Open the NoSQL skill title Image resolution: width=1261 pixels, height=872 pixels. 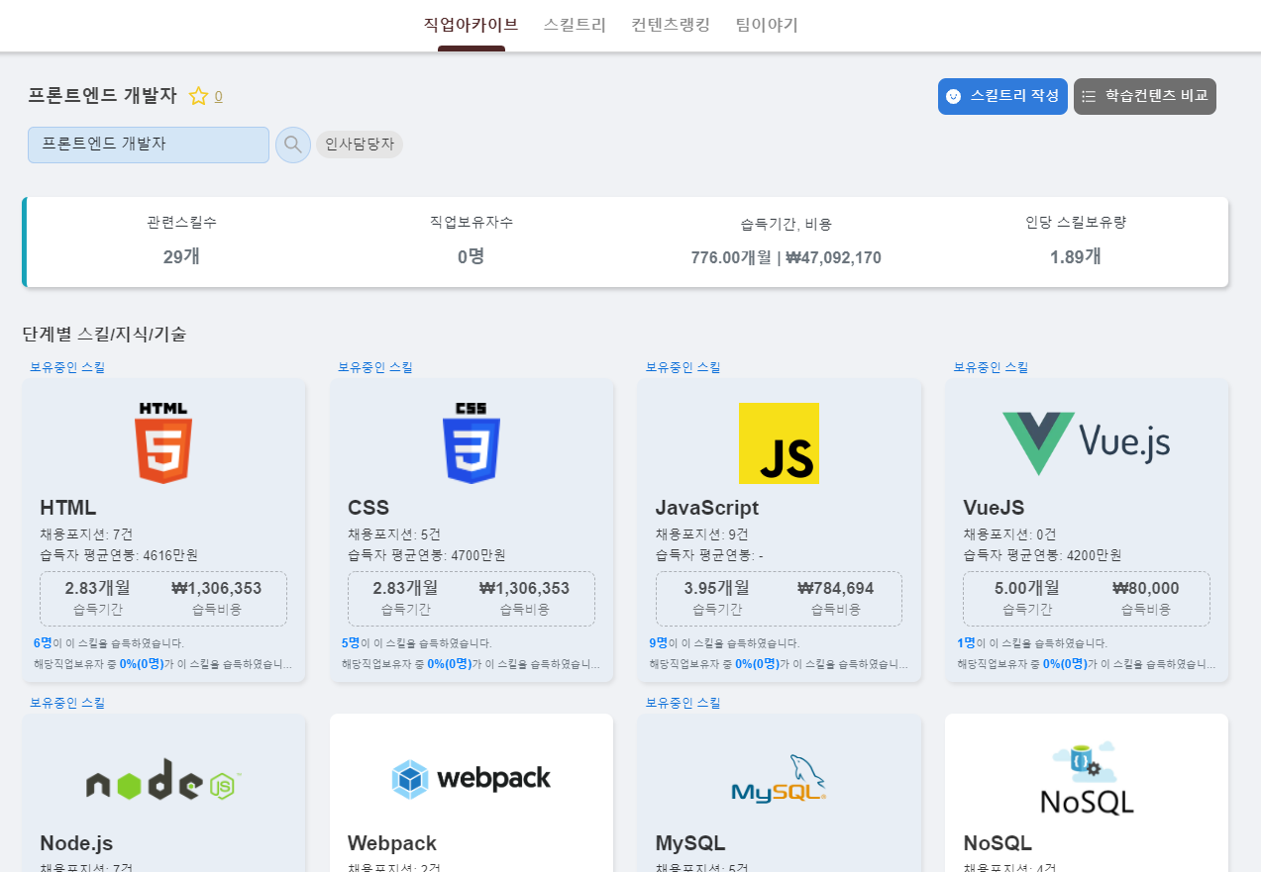(x=998, y=843)
